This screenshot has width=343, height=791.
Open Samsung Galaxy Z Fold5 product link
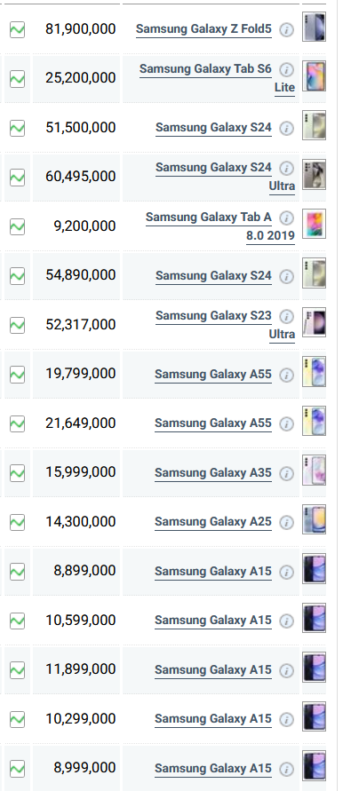coord(203,29)
